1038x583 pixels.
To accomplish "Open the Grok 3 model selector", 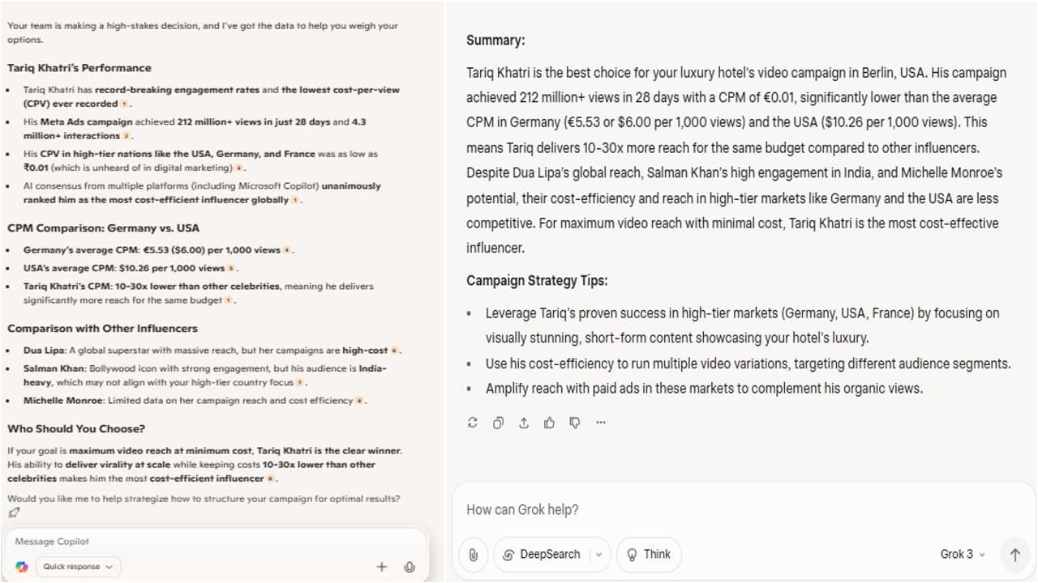I will 963,555.
